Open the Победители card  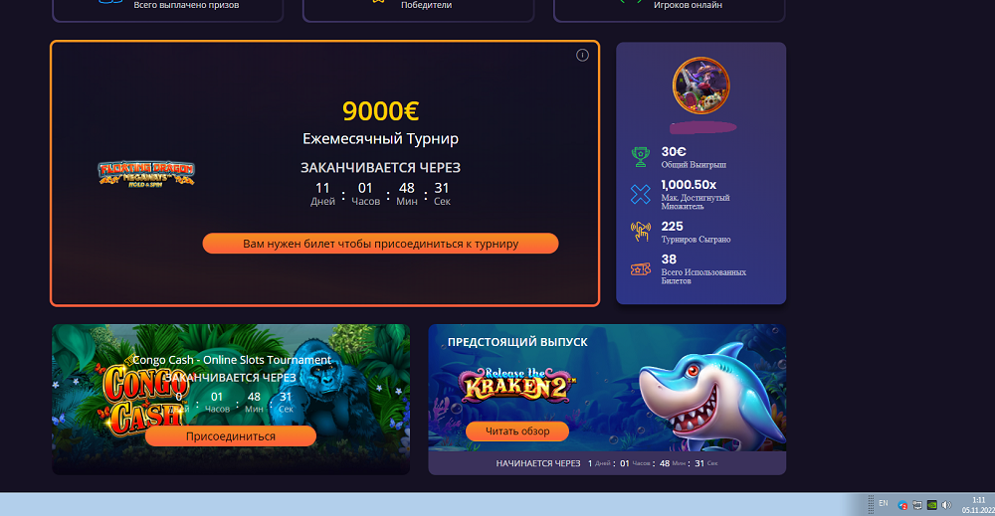[x=418, y=9]
